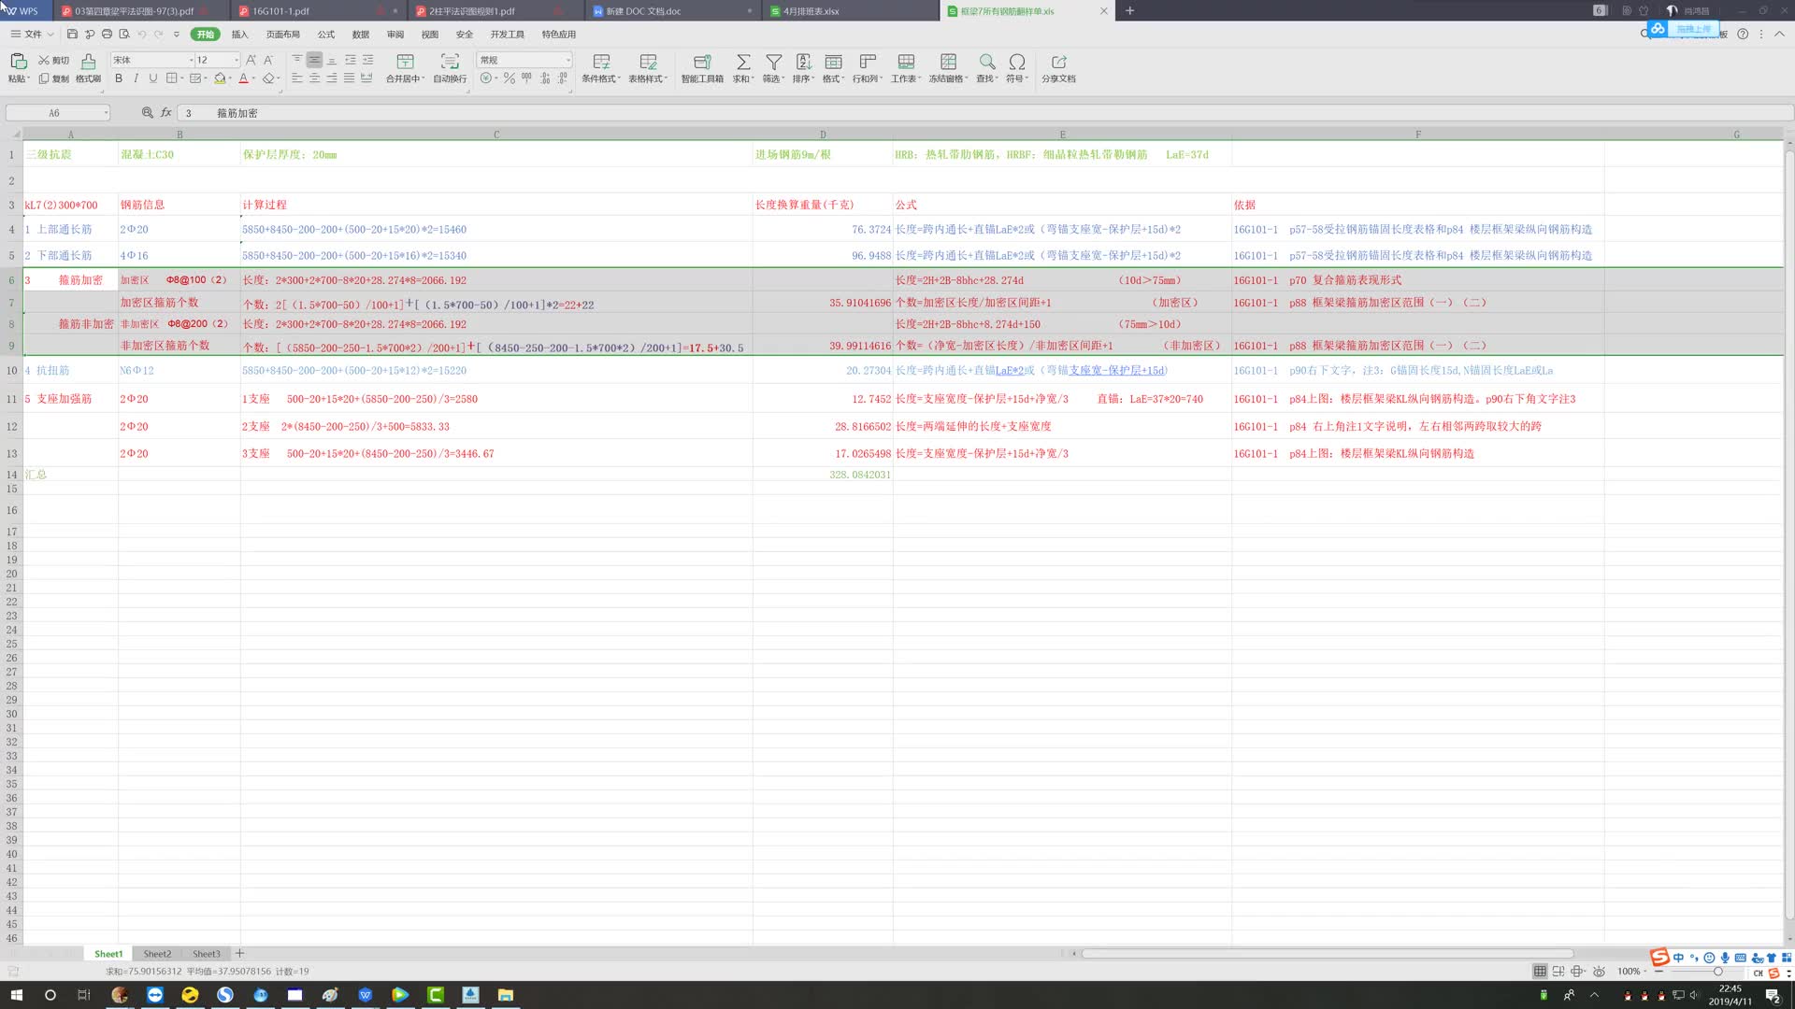Click the 筛选 filter funnel icon
The height and width of the screenshot is (1009, 1795).
point(773,62)
